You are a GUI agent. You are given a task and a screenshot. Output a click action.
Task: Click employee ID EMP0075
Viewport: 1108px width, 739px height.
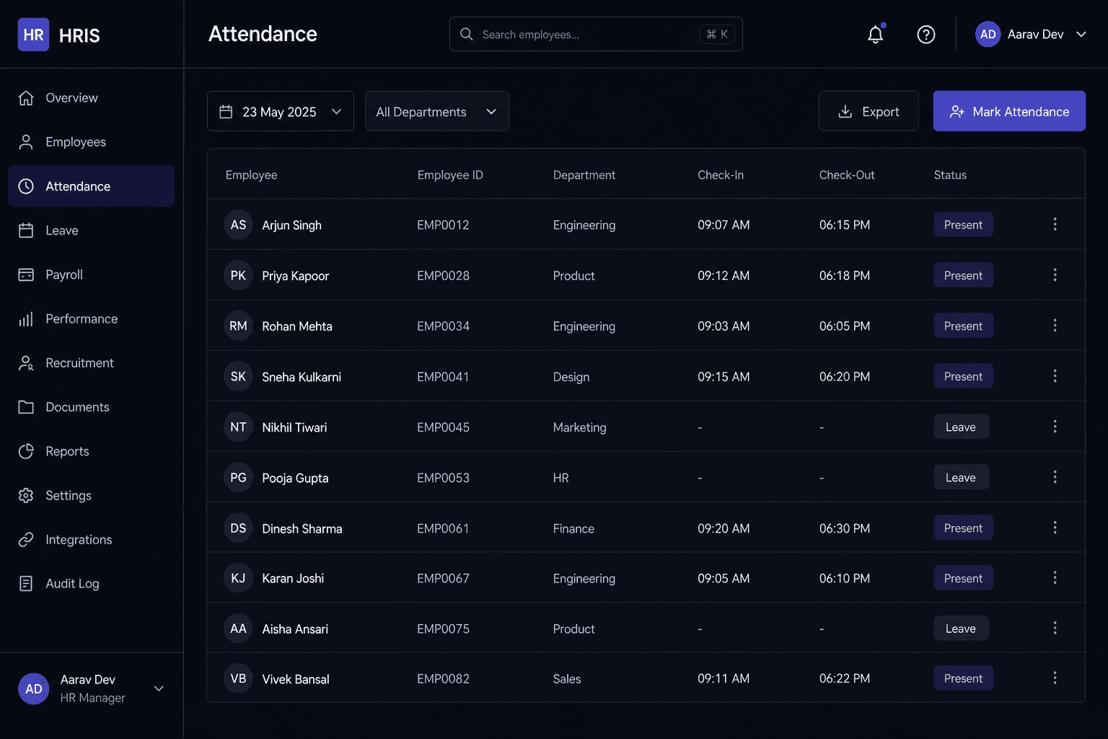click(x=443, y=629)
